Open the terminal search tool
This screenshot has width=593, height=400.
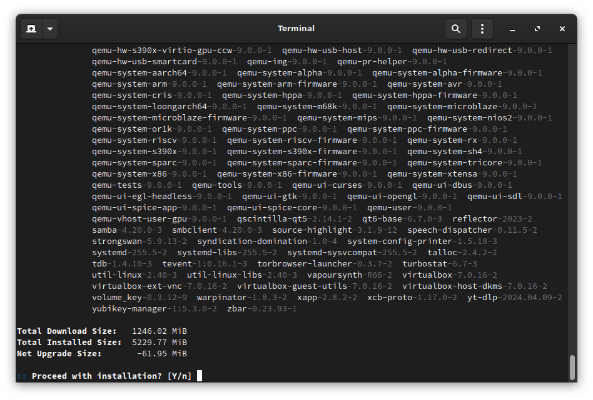(x=456, y=29)
